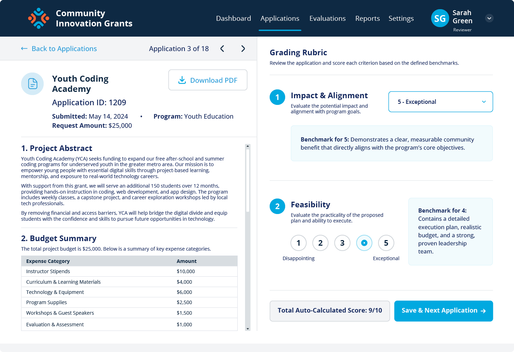
Task: Click the Feasibility criterion title
Action: (x=311, y=205)
